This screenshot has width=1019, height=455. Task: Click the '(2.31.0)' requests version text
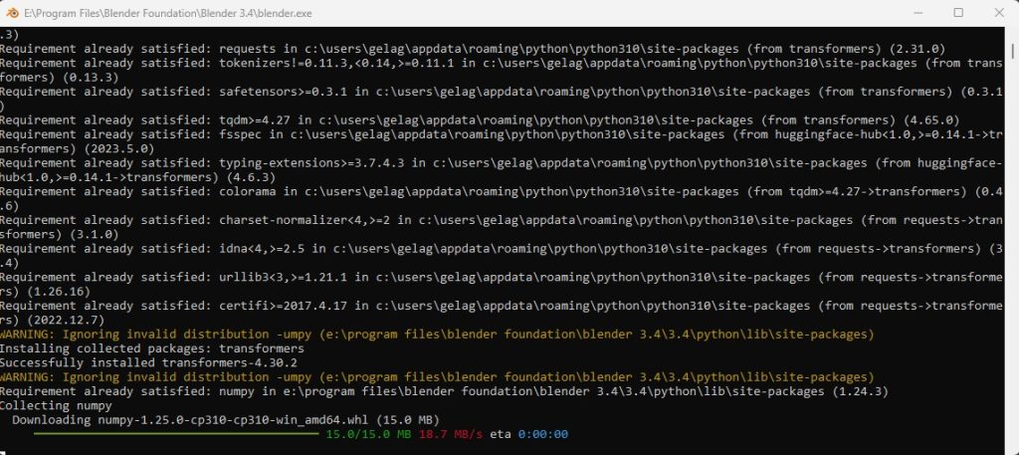point(917,49)
